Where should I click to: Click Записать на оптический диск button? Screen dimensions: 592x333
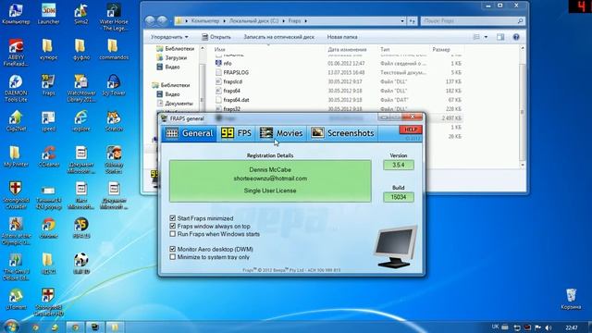pyautogui.click(x=279, y=37)
